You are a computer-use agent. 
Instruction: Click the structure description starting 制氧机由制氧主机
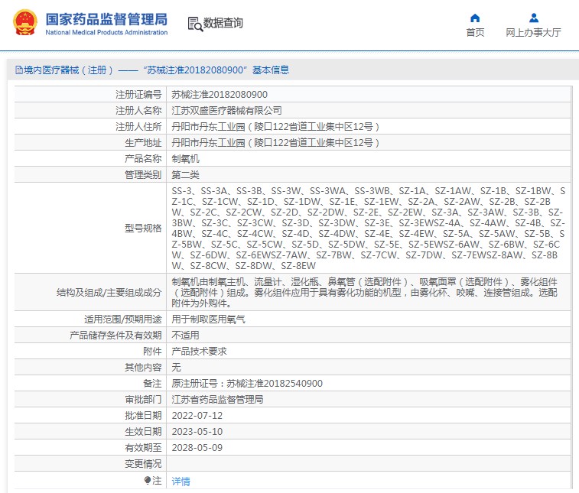(365, 292)
